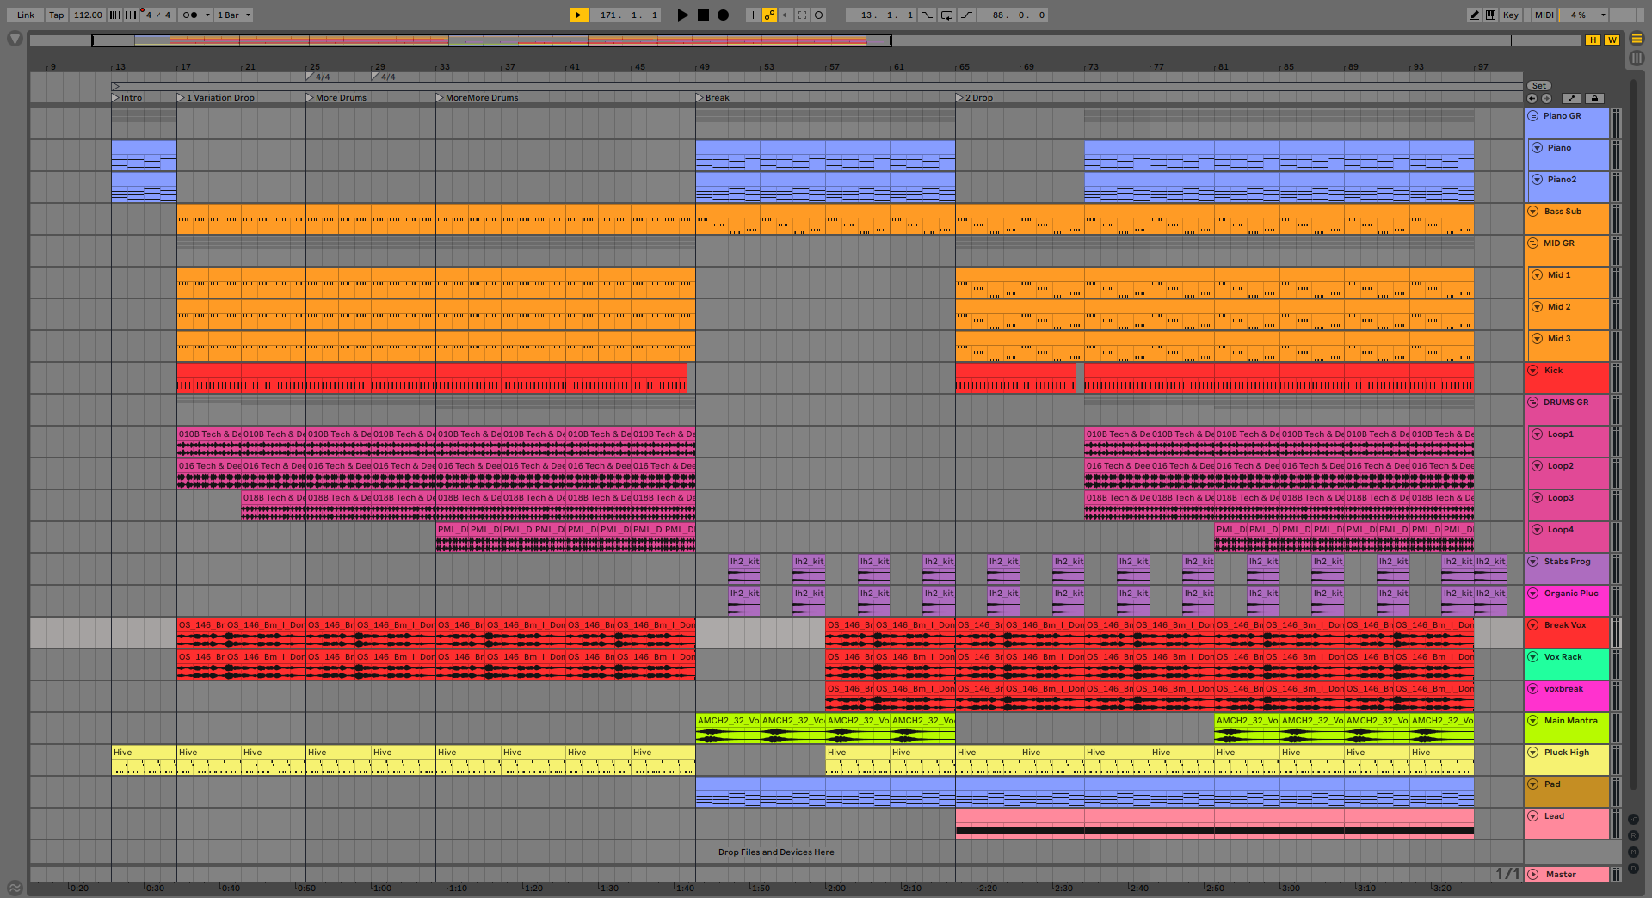Activate Draw Mode pencil icon
Screen dimensions: 1652x898
pyautogui.click(x=1474, y=15)
